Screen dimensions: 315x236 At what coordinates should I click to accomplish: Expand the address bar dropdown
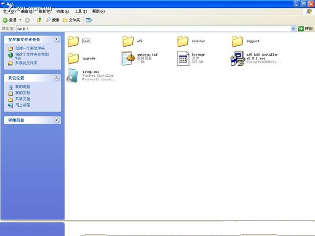293,29
